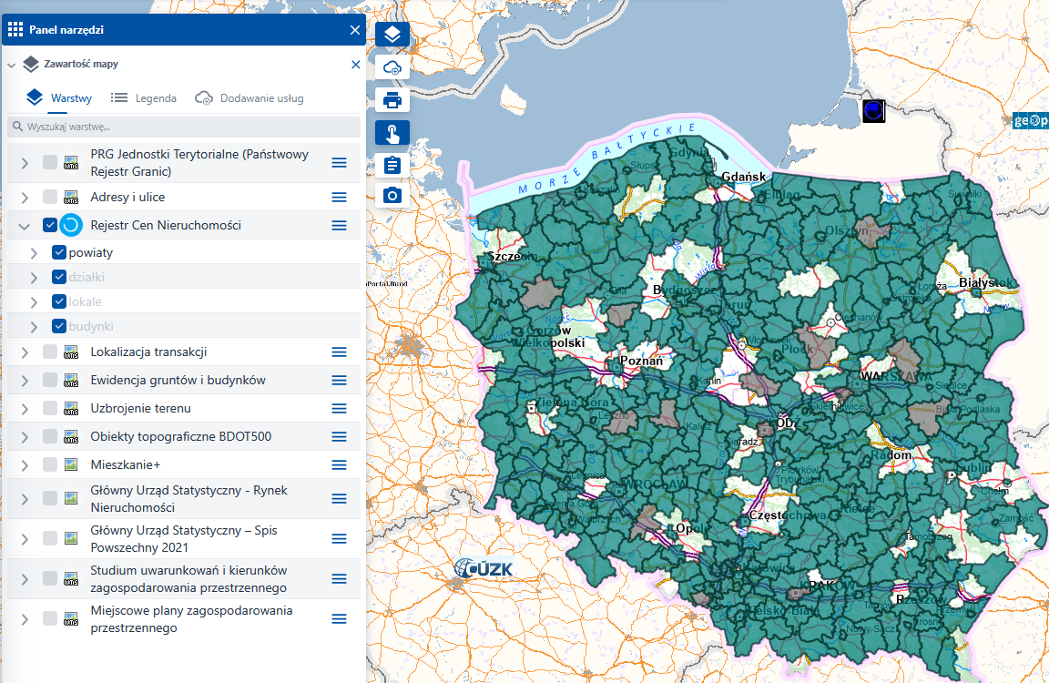Viewport: 1049px width, 683px height.
Task: Click the layers icon button on map toolbar
Action: coord(392,35)
